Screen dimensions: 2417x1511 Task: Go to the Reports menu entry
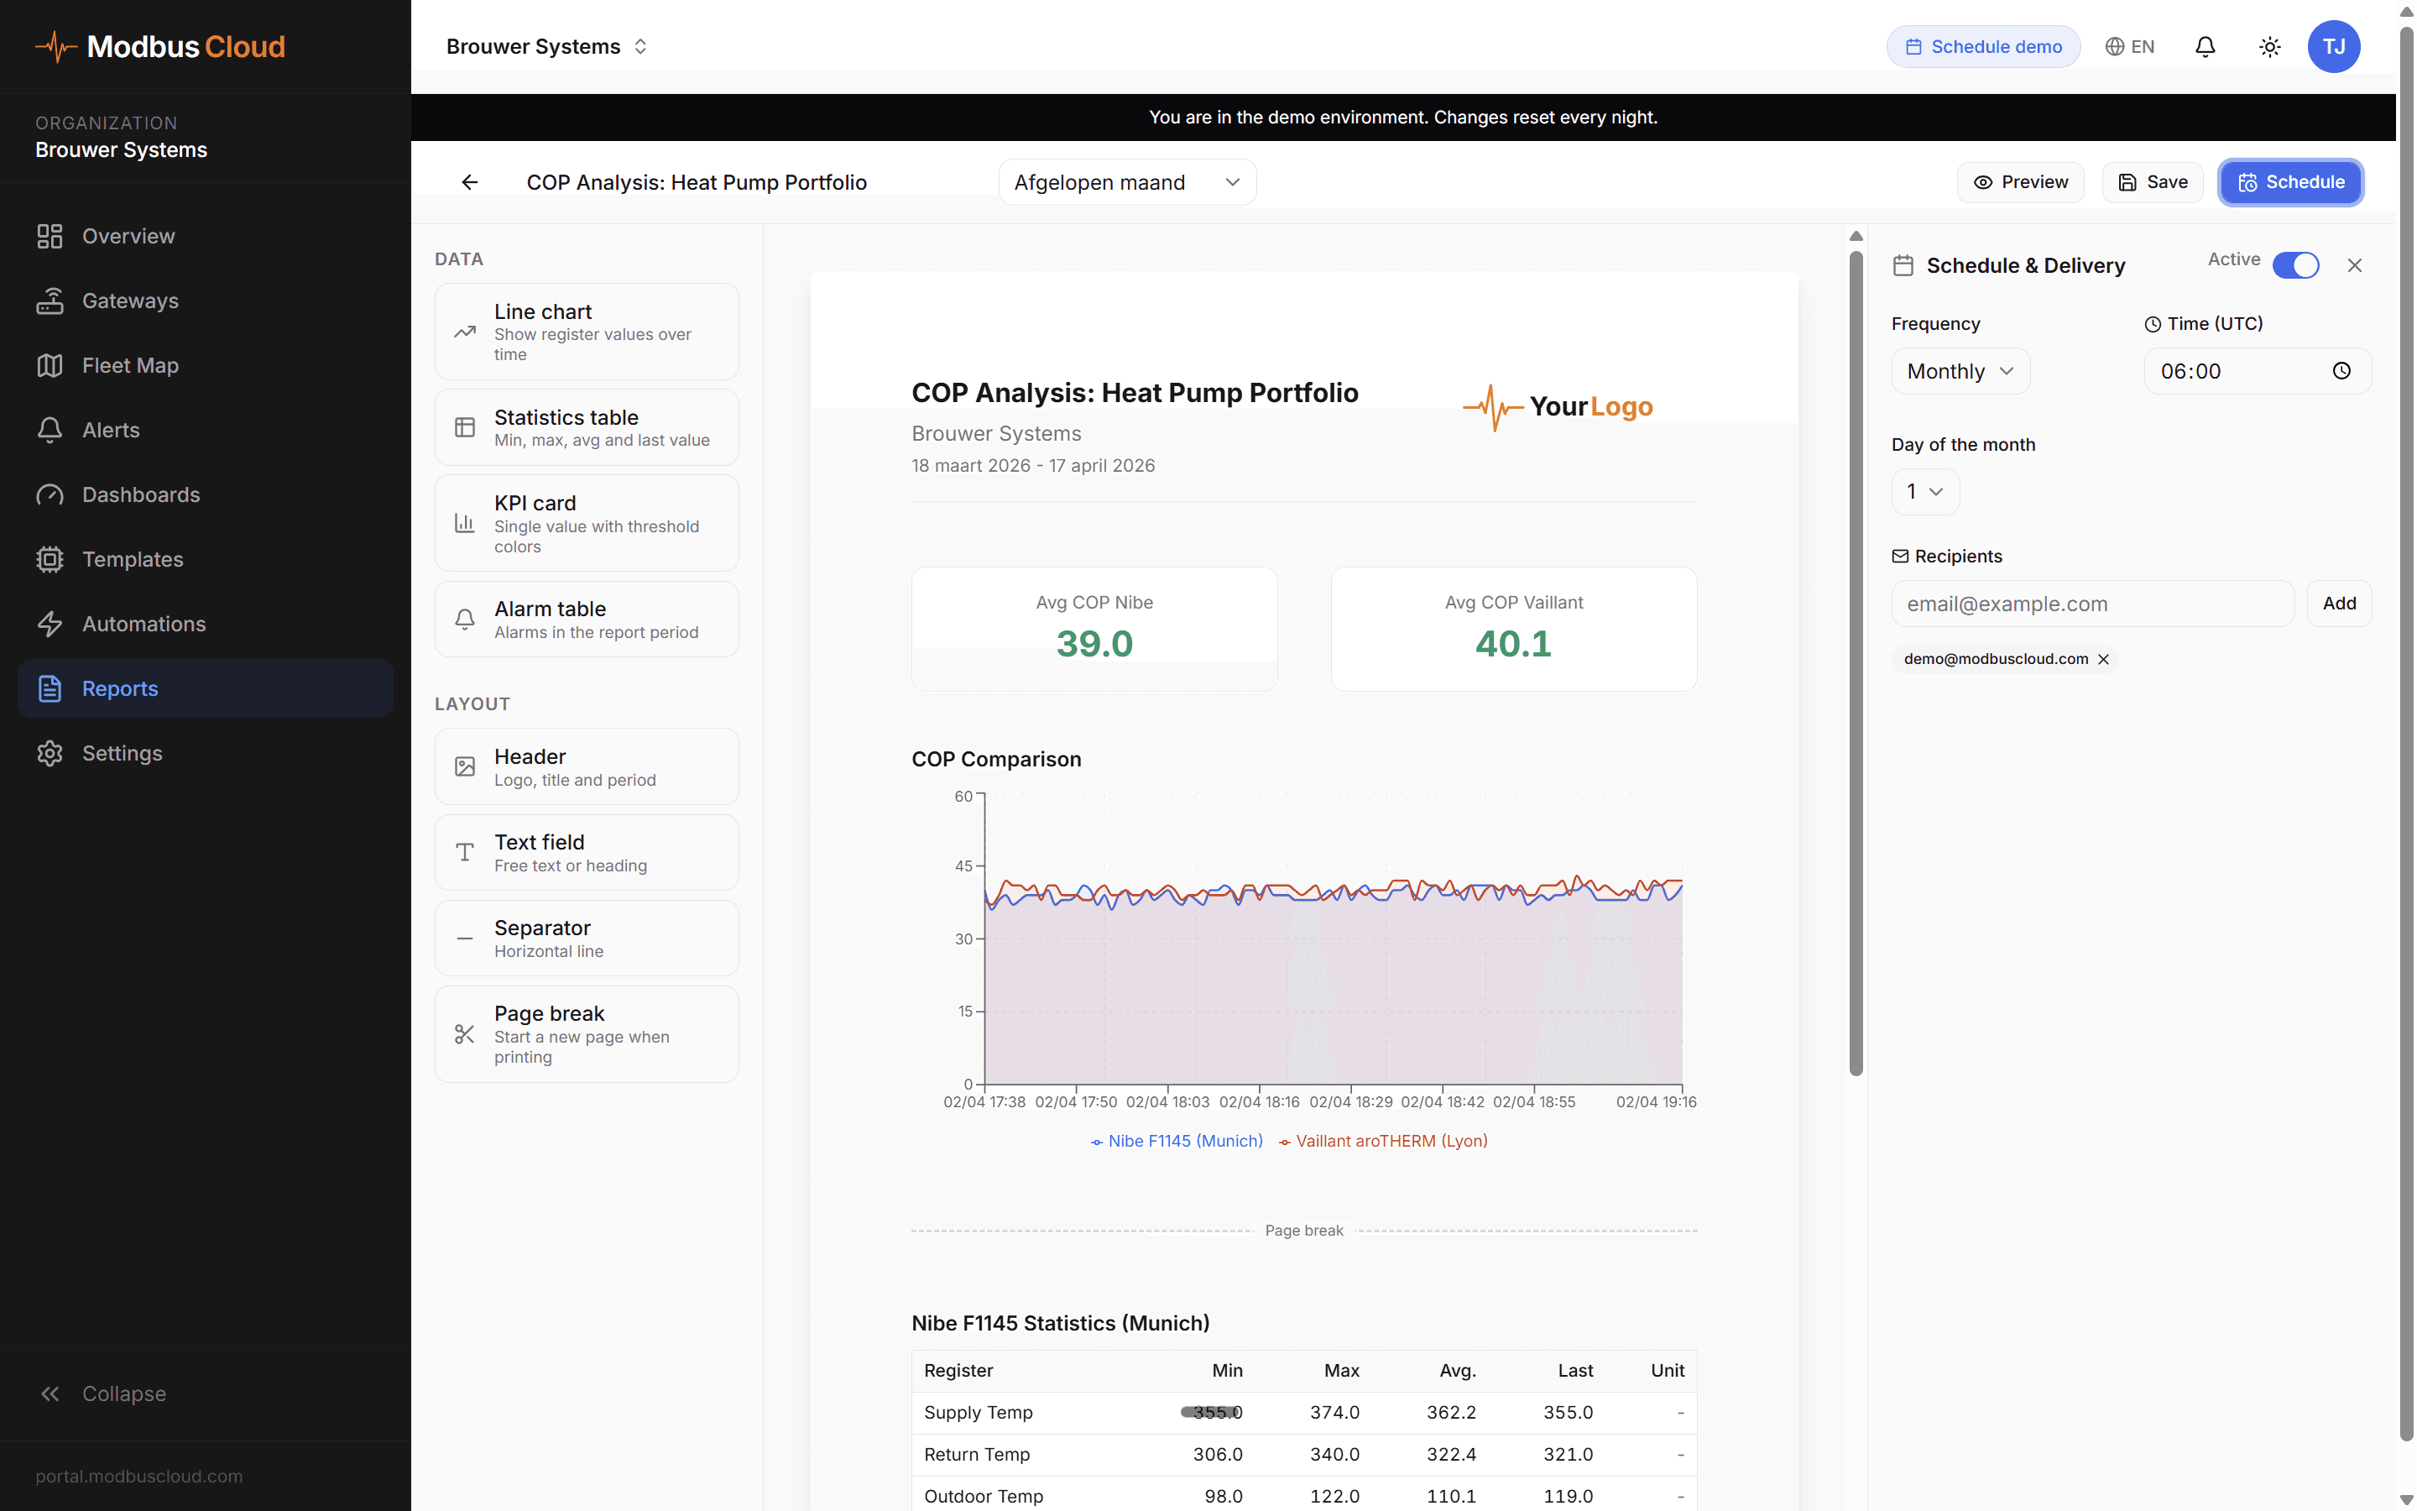(x=119, y=688)
